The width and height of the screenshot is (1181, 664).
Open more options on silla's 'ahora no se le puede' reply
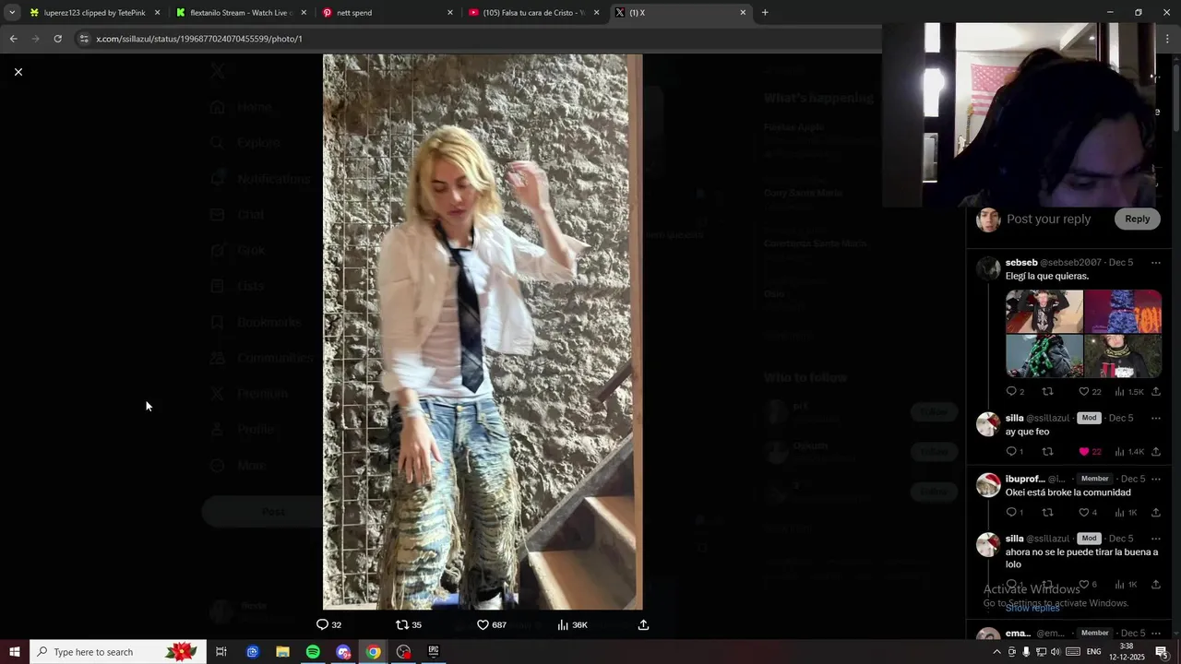click(x=1155, y=539)
